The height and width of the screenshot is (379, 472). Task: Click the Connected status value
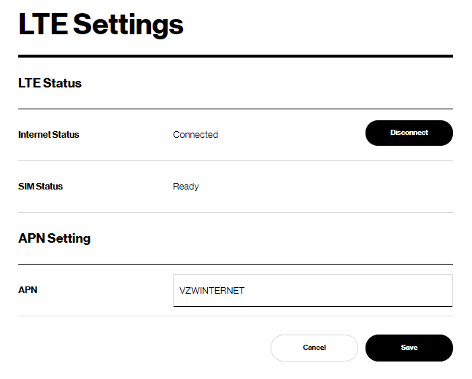tap(196, 134)
